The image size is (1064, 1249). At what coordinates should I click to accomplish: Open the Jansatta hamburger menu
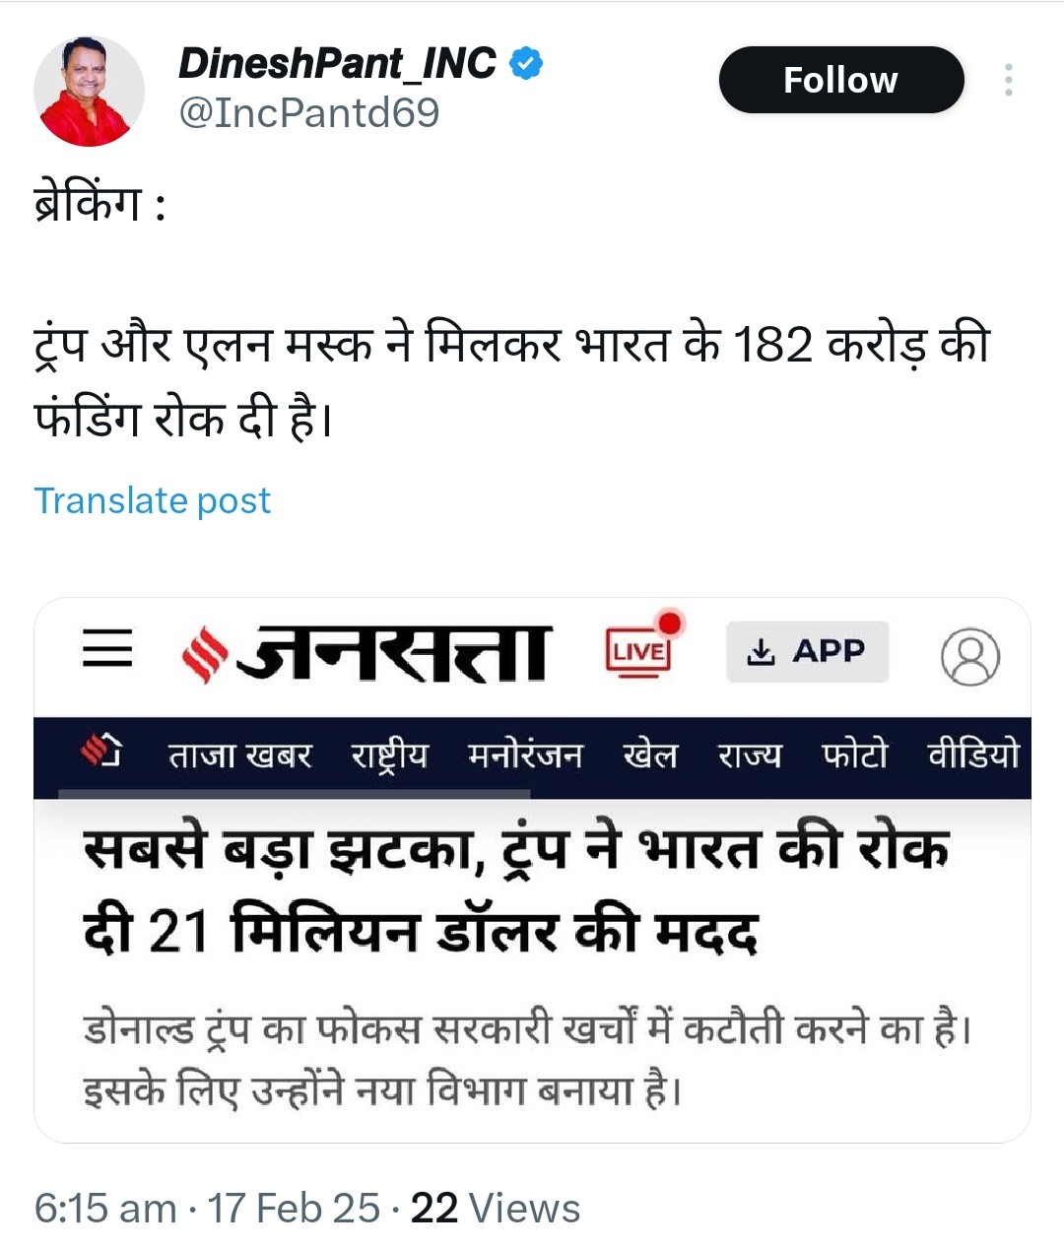pyautogui.click(x=107, y=650)
